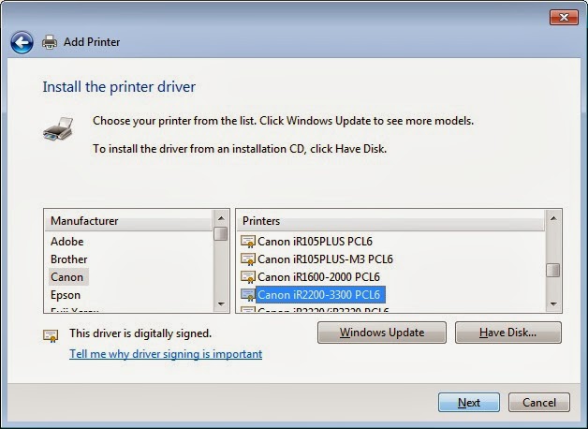Click Manufacturer list scrollbar thumb
The width and height of the screenshot is (588, 429).
221,233
